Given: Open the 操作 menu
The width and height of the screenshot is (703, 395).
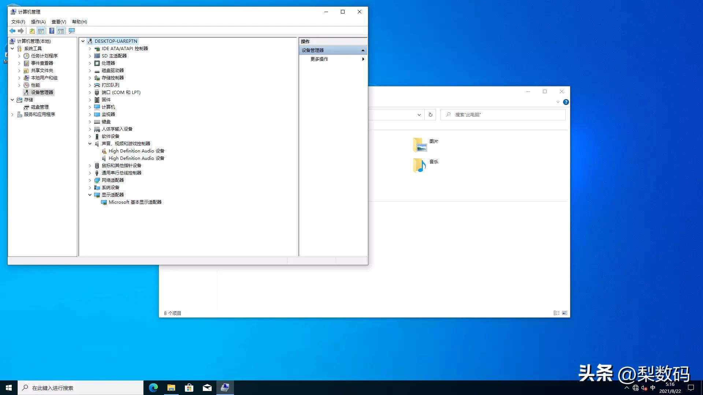Looking at the screenshot, I should [38, 22].
